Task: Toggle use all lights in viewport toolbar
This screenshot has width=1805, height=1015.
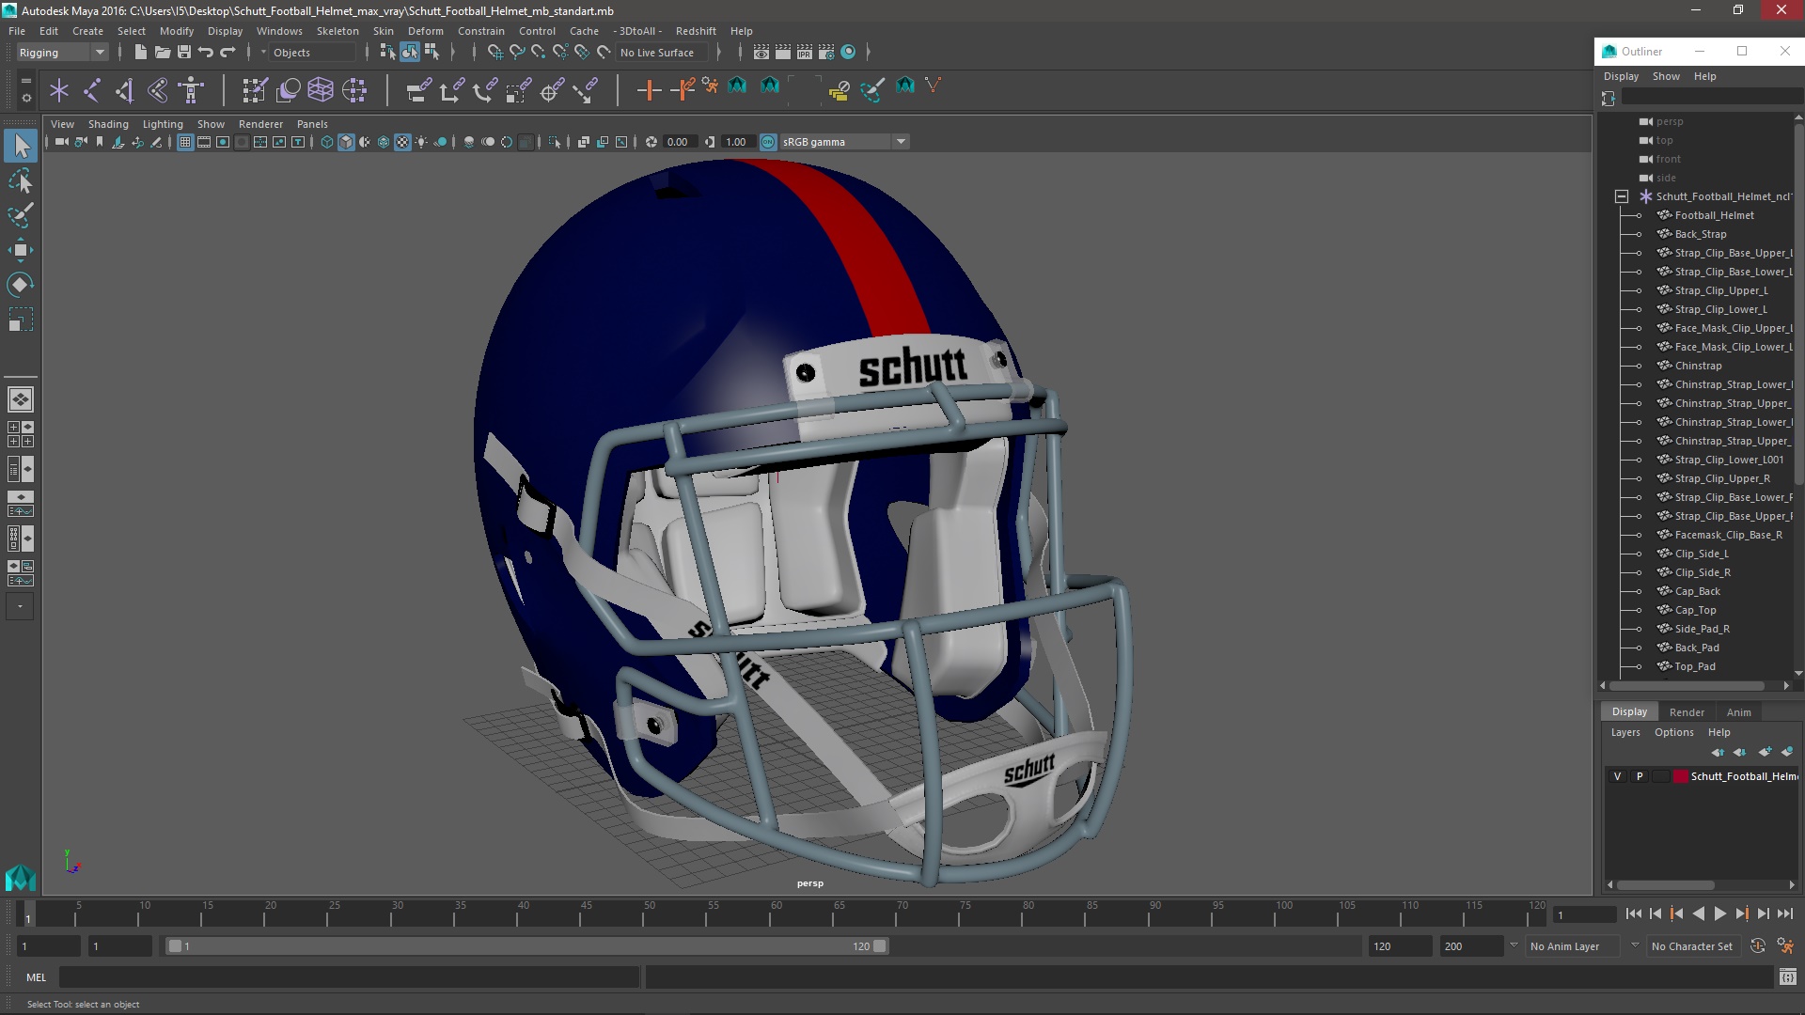Action: 421,142
